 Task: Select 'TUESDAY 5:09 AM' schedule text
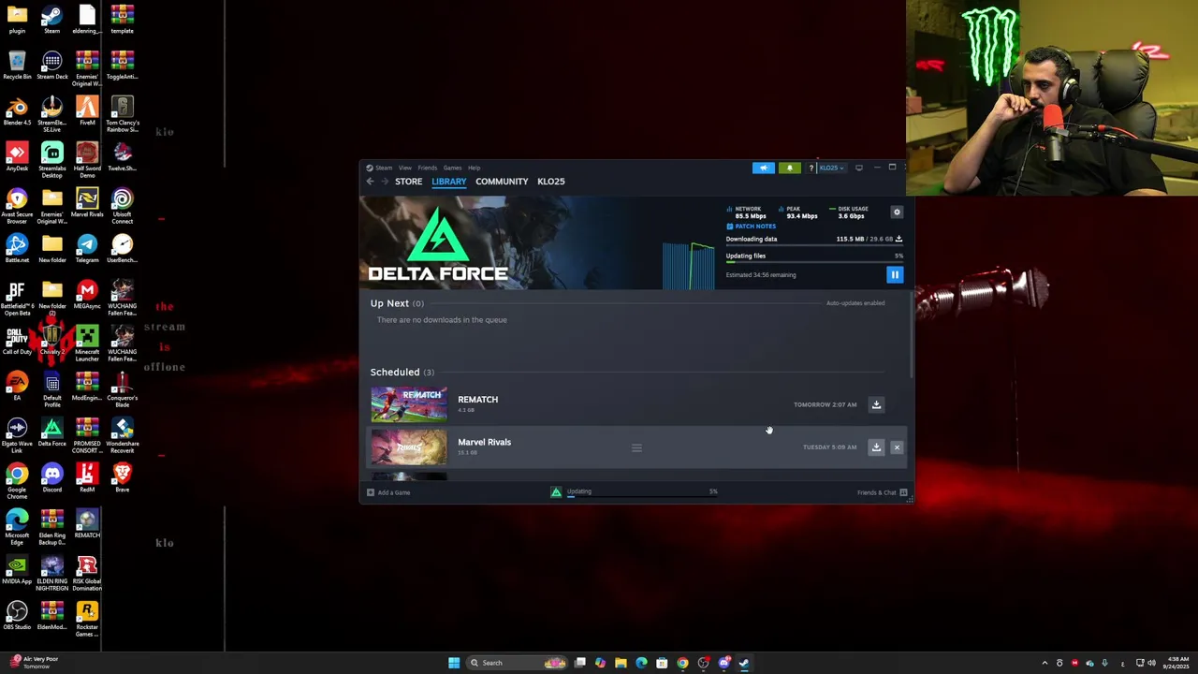[x=829, y=447]
